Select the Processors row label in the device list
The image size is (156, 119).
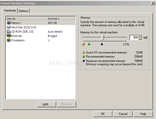pyautogui.click(x=18, y=40)
